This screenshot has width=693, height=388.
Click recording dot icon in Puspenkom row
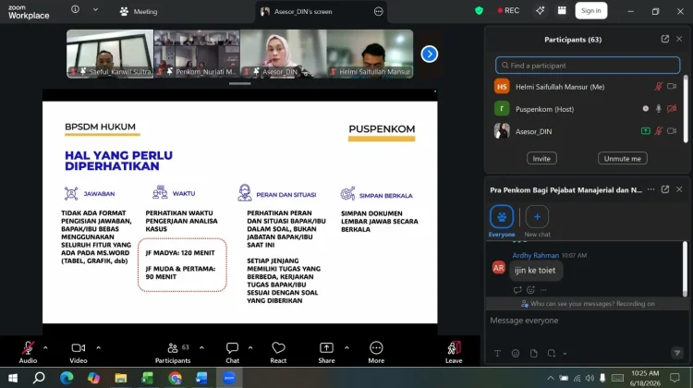(645, 108)
